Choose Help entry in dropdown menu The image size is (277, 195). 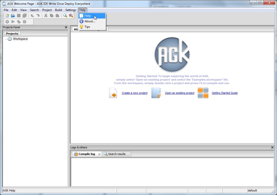(x=92, y=16)
